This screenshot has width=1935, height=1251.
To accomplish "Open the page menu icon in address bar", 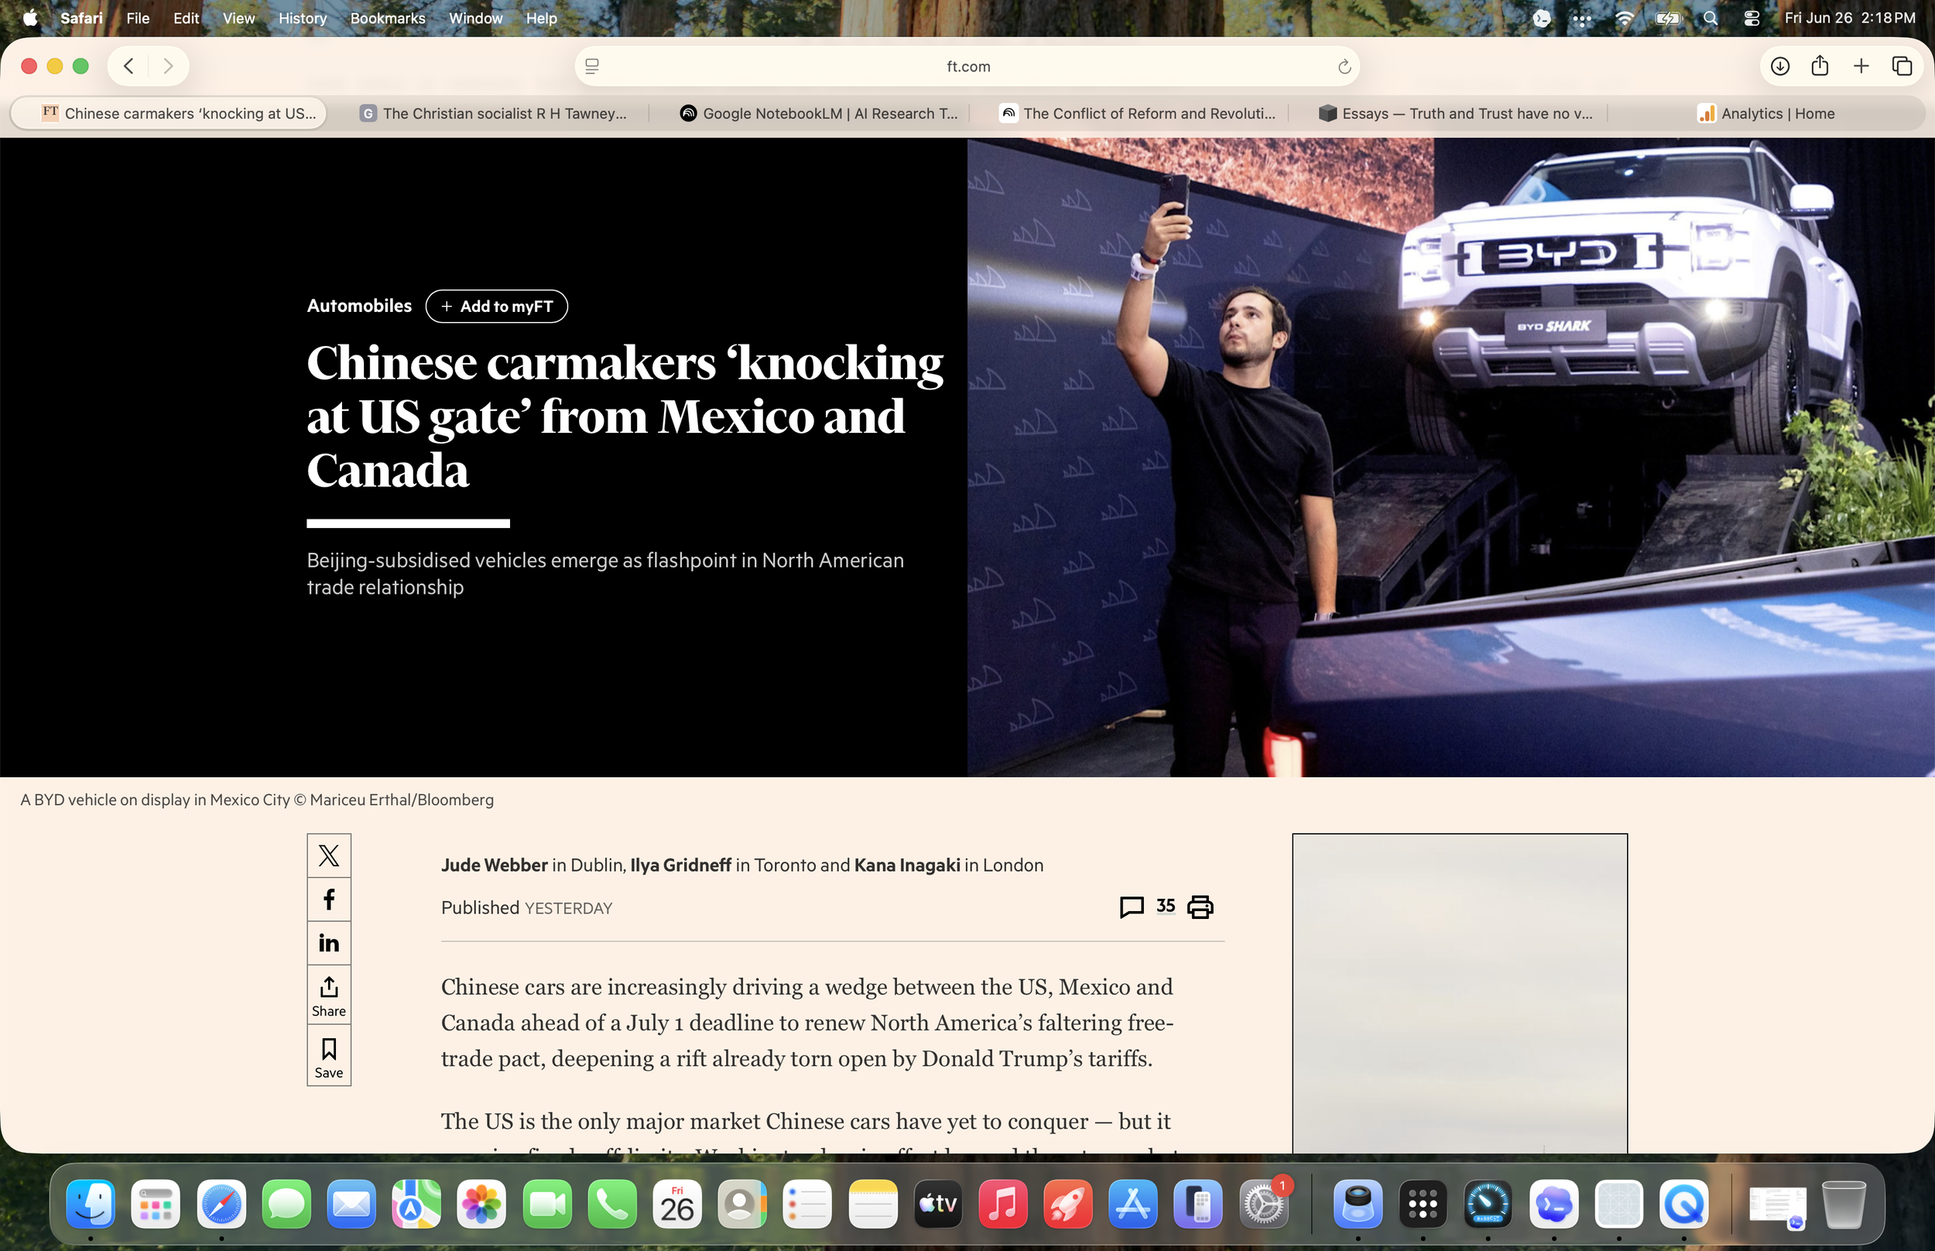I will tap(592, 67).
